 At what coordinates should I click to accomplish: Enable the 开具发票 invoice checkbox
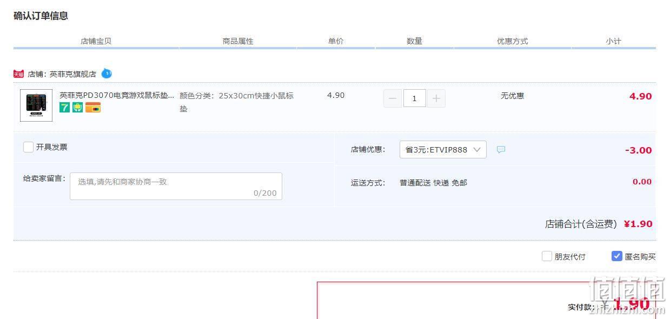pos(29,147)
